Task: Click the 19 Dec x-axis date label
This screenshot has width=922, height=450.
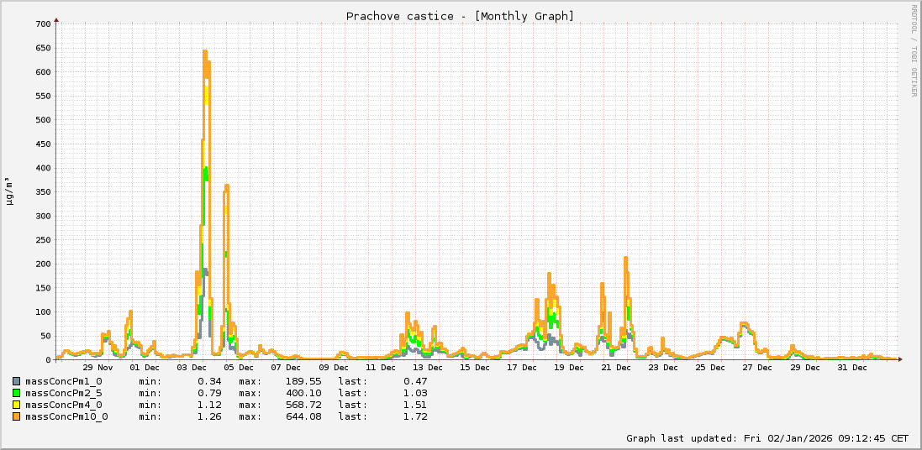Action: tap(569, 368)
